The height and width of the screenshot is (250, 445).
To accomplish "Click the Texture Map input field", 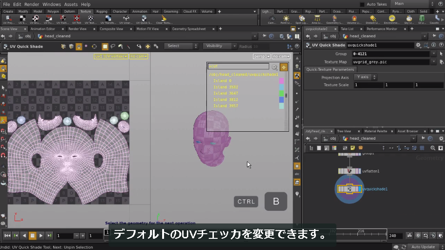I will point(391,62).
